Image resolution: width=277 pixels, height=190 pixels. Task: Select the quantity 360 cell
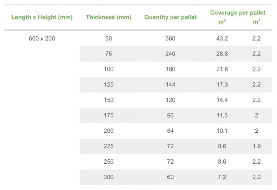[x=170, y=39]
